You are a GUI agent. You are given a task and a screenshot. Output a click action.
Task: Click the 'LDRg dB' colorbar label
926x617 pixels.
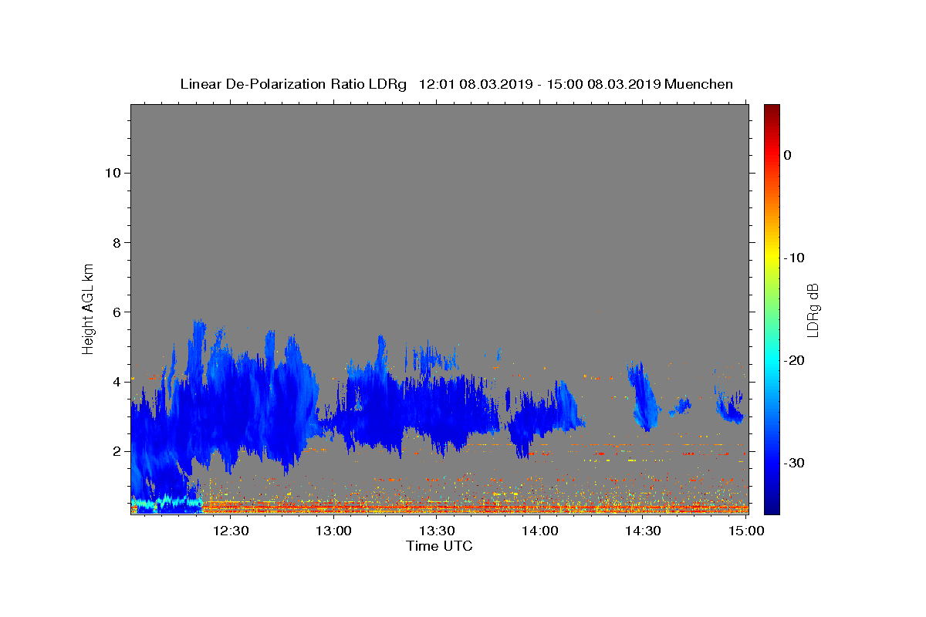813,310
